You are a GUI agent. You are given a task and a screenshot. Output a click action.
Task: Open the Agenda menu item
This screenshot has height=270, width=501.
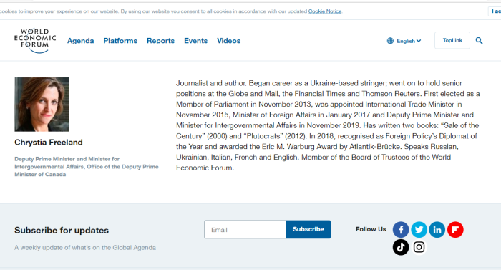point(80,41)
